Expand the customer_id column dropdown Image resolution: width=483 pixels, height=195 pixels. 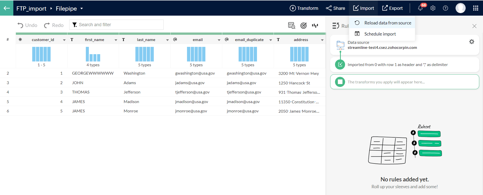[x=64, y=40]
